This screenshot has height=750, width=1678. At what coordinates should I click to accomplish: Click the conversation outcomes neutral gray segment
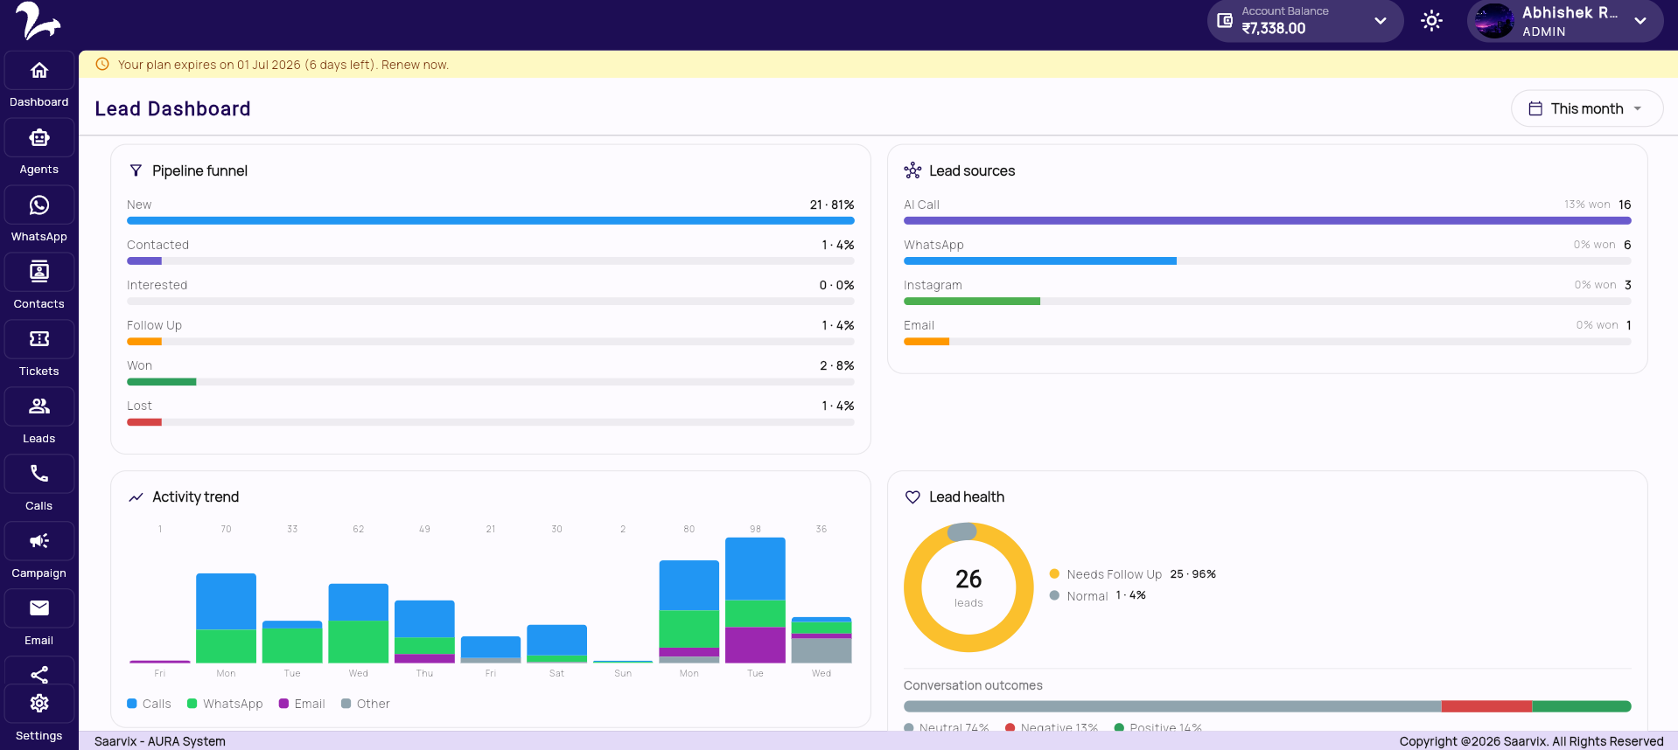coord(1172,706)
